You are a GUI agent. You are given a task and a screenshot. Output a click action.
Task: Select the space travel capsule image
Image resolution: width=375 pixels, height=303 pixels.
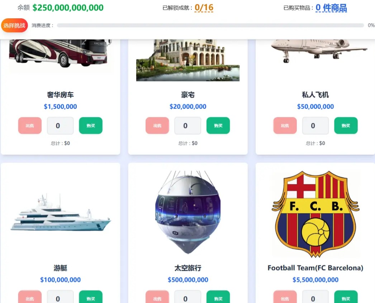tap(188, 212)
